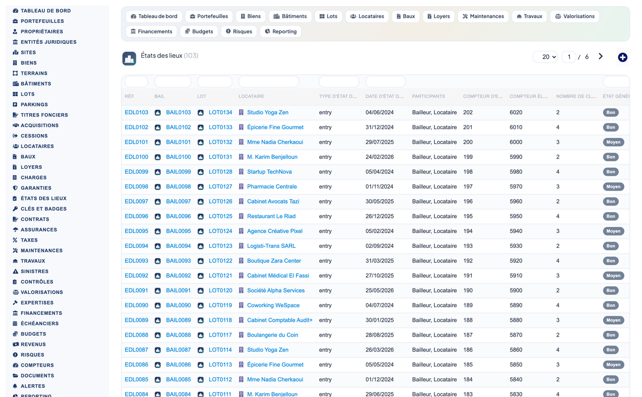Click building icon next to Boulangerie du Coin
The height and width of the screenshot is (397, 642).
coord(241,335)
